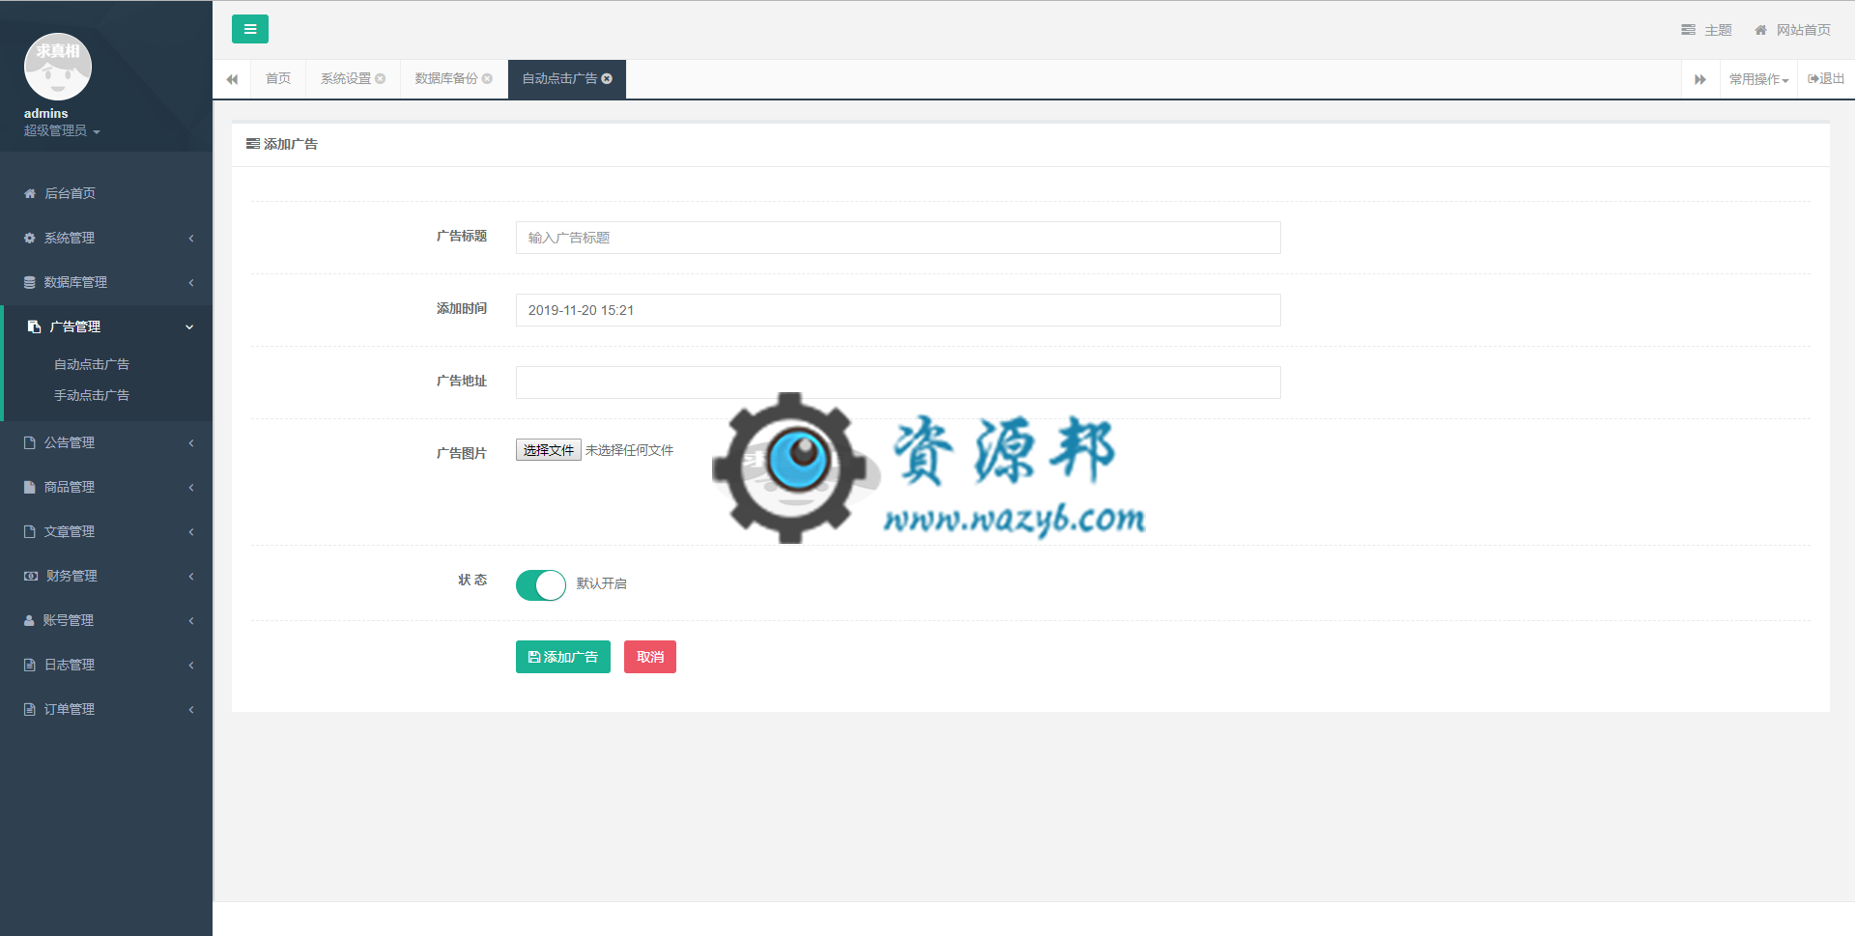Open the 主题 theme switcher
Screen dimensions: 1855x936
(1706, 30)
